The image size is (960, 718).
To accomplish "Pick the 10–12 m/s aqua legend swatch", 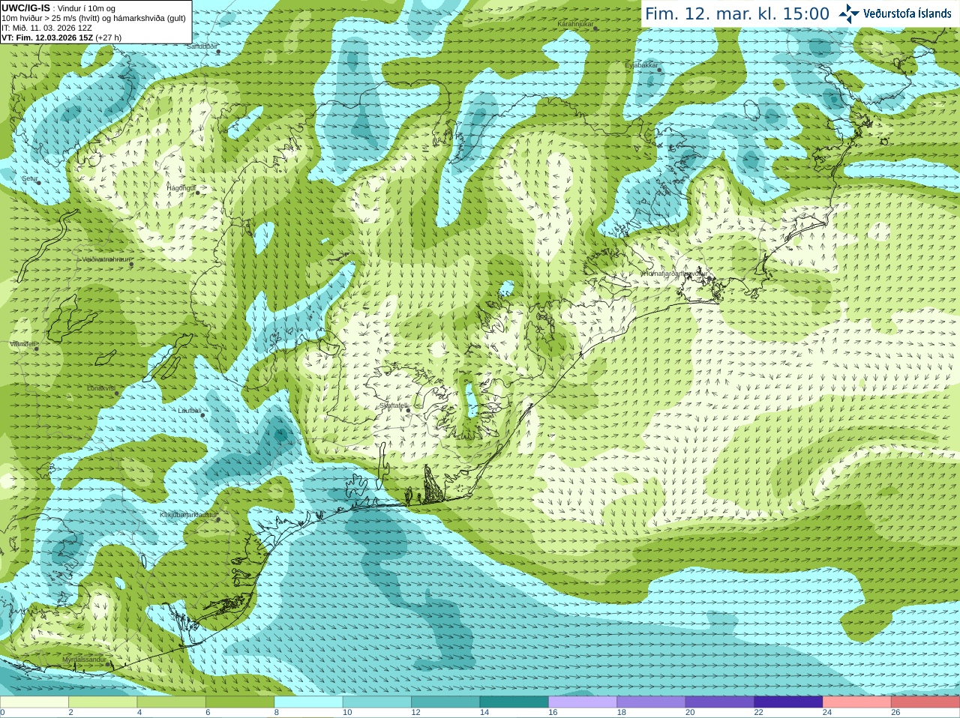I will point(377,702).
